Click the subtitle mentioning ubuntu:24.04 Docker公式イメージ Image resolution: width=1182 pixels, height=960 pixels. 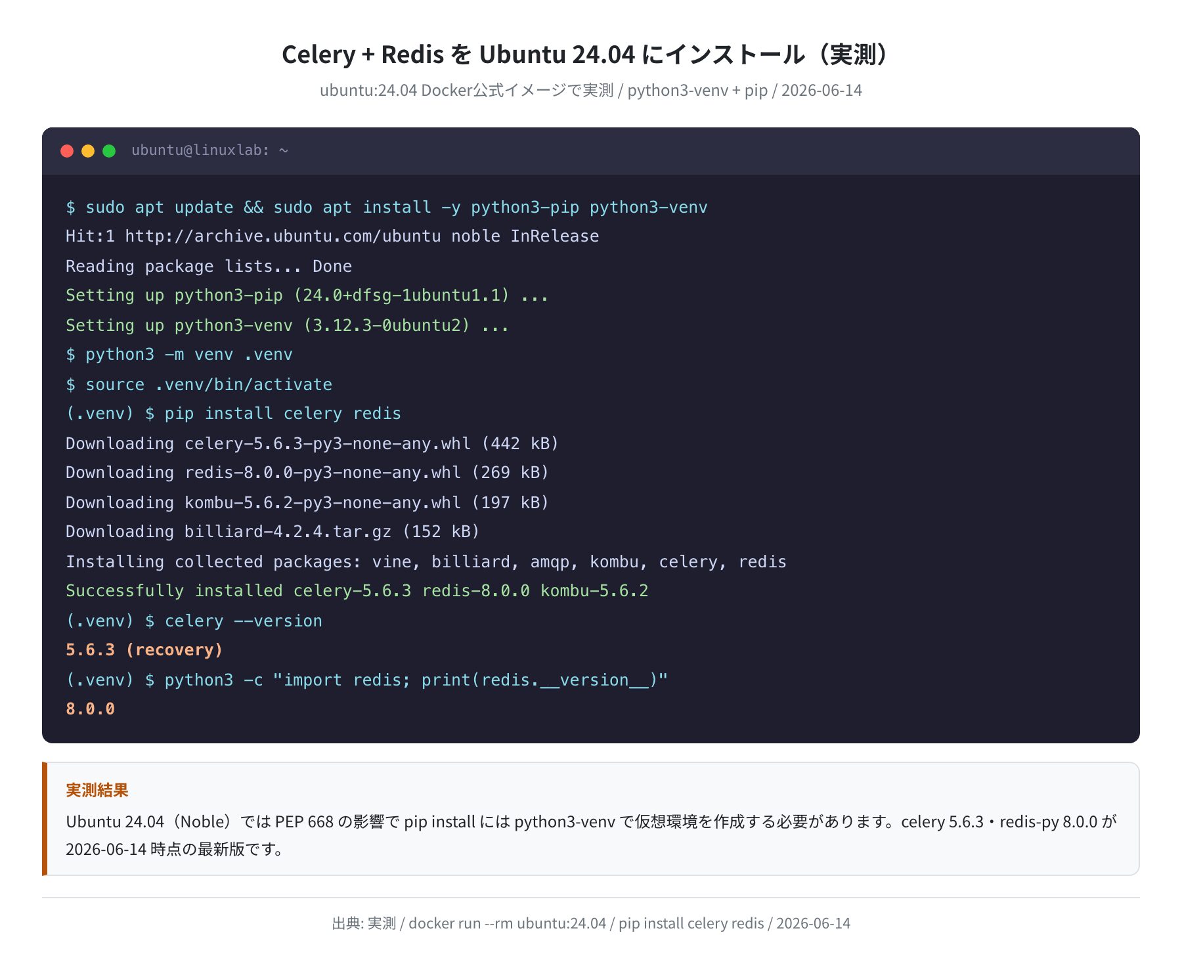pos(590,90)
